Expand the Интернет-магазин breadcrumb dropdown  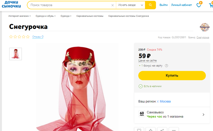(x=19, y=16)
